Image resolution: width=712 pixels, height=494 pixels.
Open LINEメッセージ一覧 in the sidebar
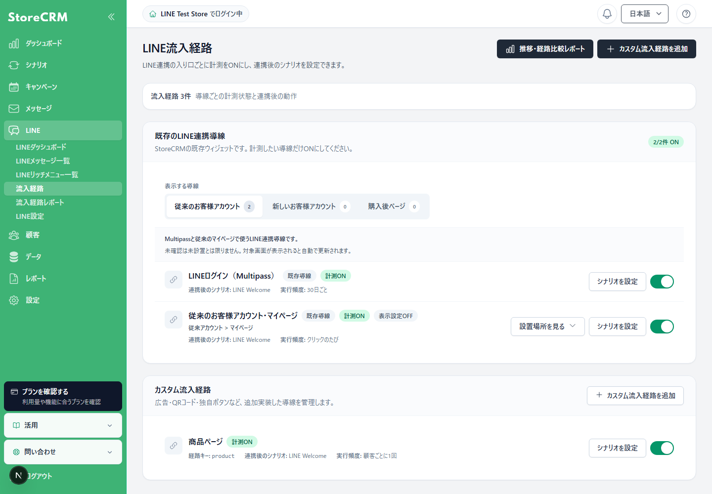pyautogui.click(x=43, y=161)
